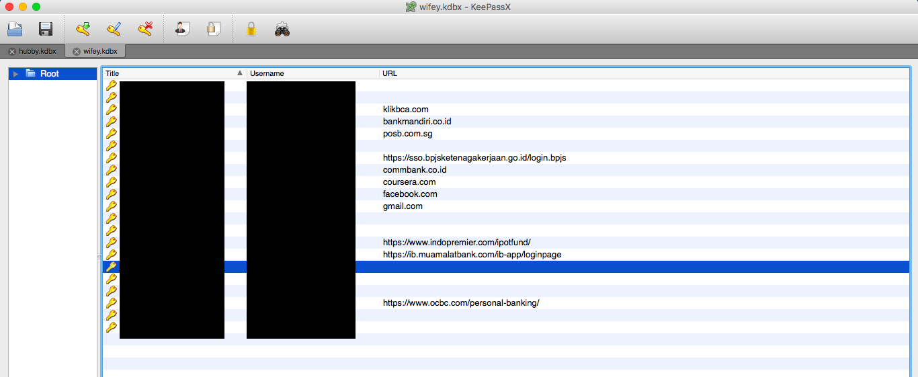The image size is (918, 377).
Task: Click the key icon in the ocbc.com row
Action: pyautogui.click(x=112, y=303)
